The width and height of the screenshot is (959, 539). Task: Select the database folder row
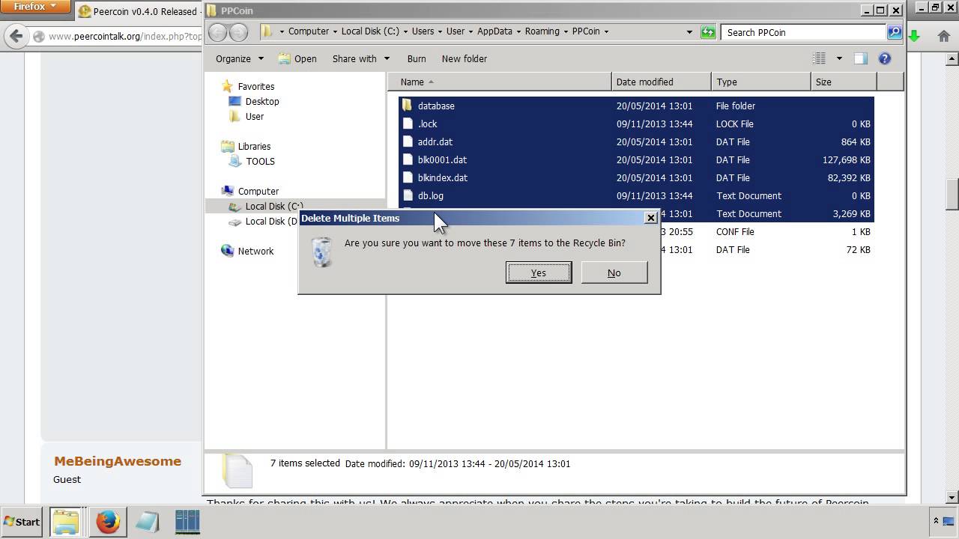coord(636,106)
